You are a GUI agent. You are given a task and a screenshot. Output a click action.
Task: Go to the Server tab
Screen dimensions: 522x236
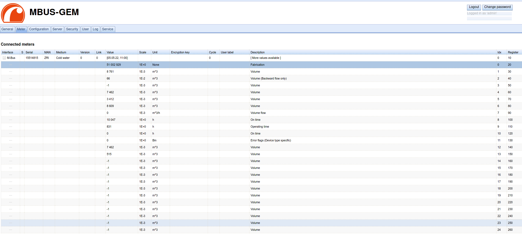point(57,29)
